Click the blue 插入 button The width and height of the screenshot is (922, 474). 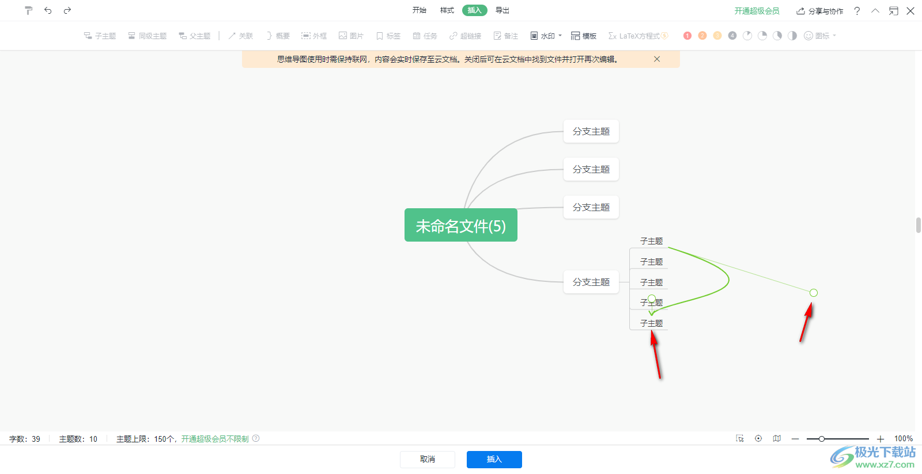click(x=494, y=459)
